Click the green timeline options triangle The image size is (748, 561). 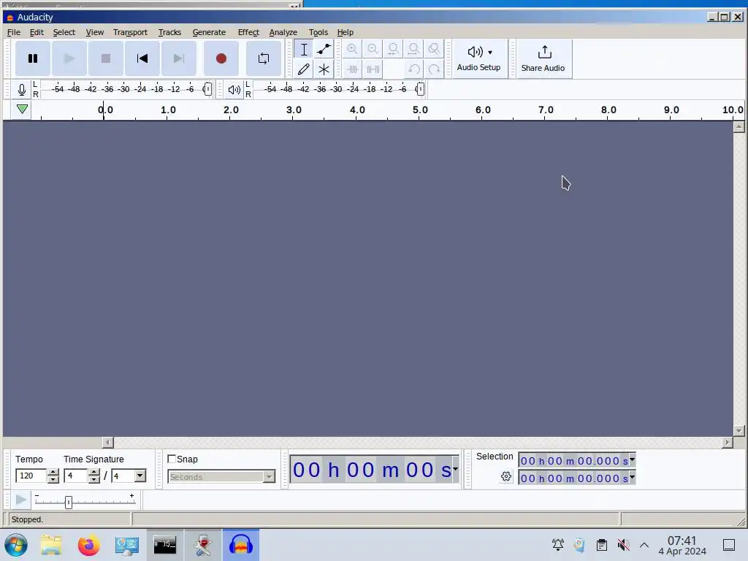point(22,110)
